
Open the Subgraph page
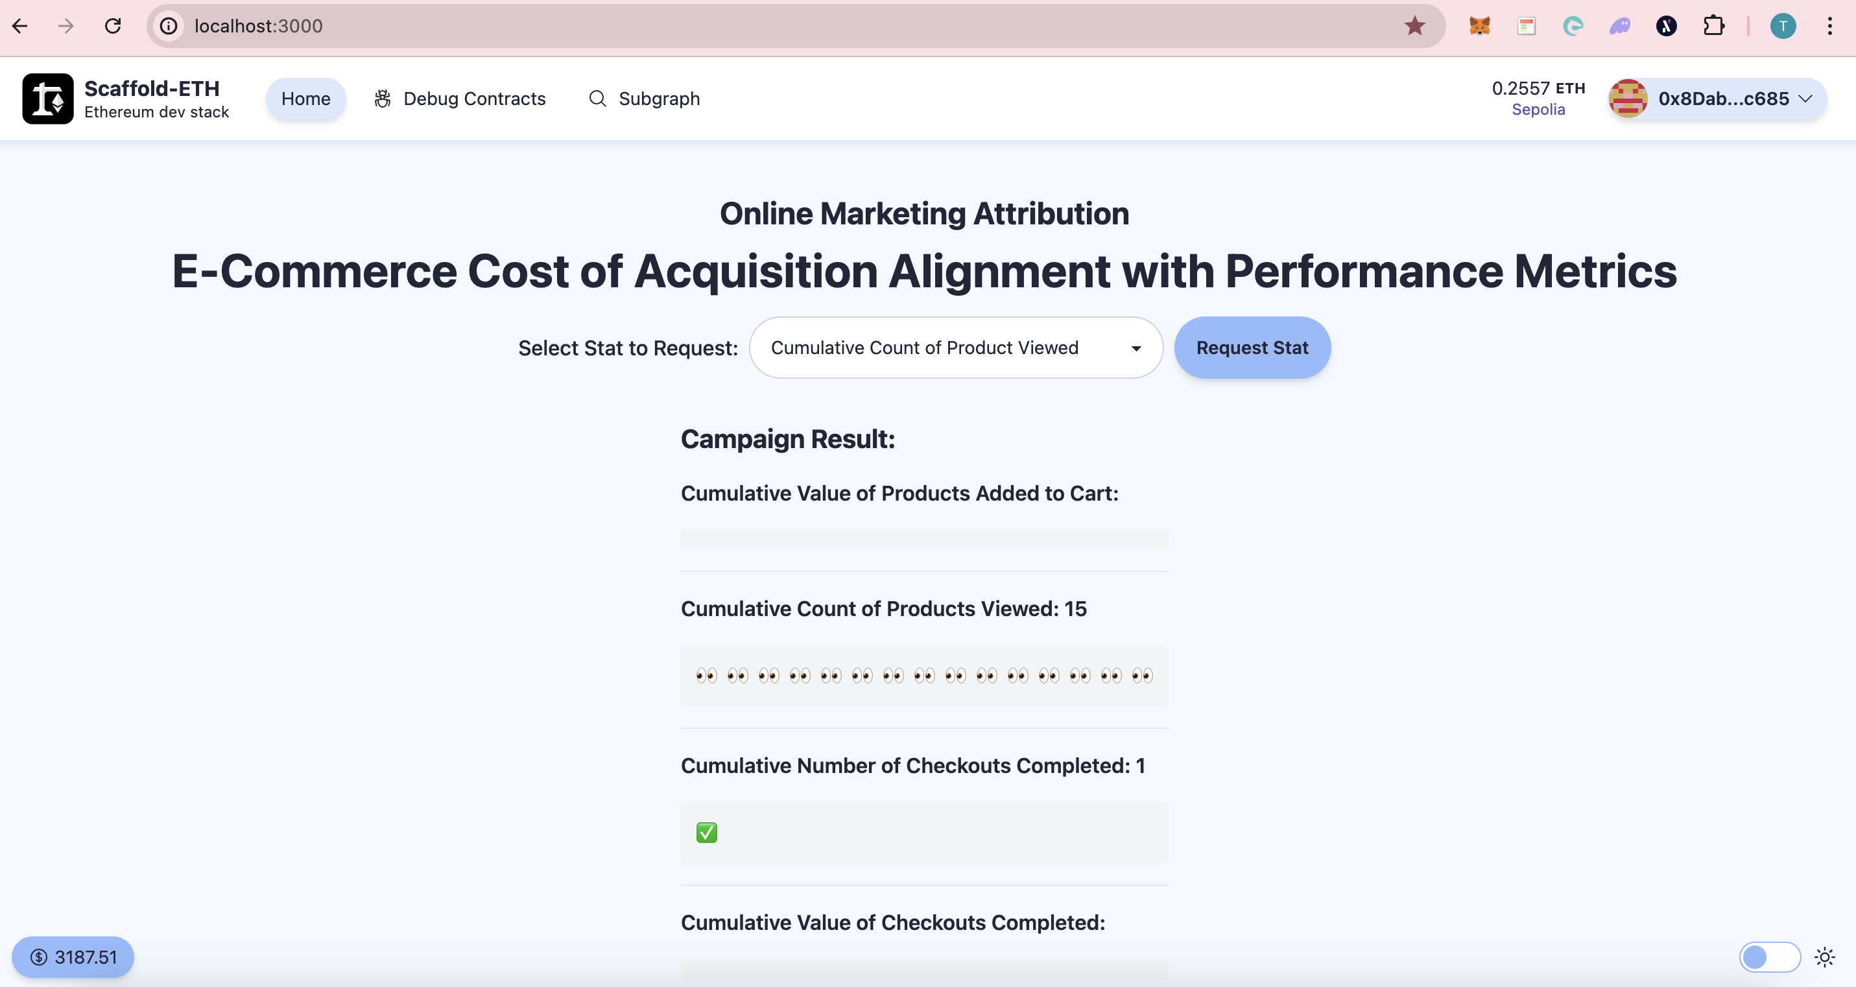coord(645,99)
